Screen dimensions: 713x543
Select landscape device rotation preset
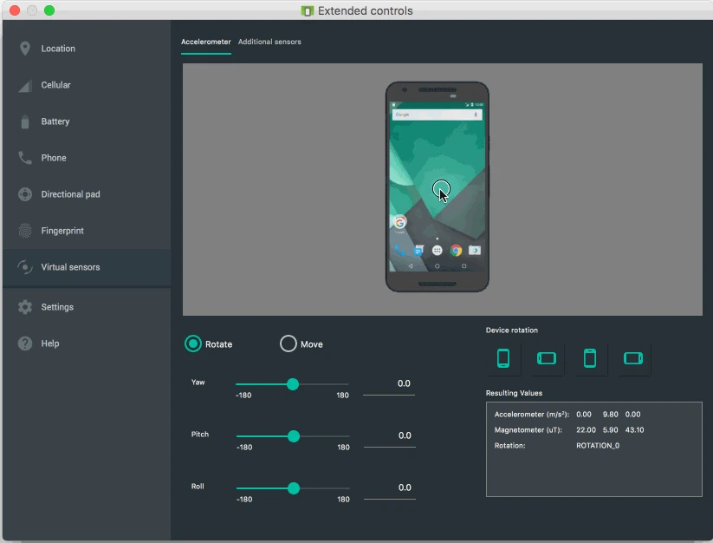pyautogui.click(x=546, y=357)
